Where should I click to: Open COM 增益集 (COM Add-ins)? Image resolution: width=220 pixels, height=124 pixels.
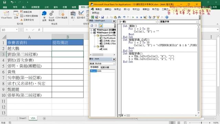[61, 15]
